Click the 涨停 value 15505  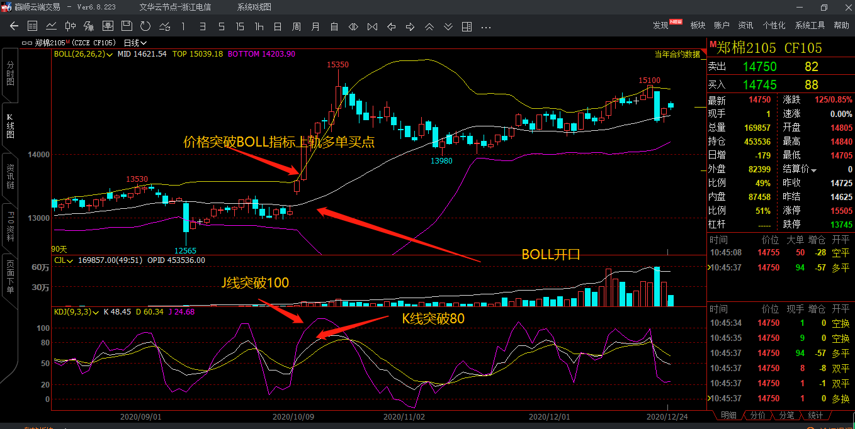(841, 211)
